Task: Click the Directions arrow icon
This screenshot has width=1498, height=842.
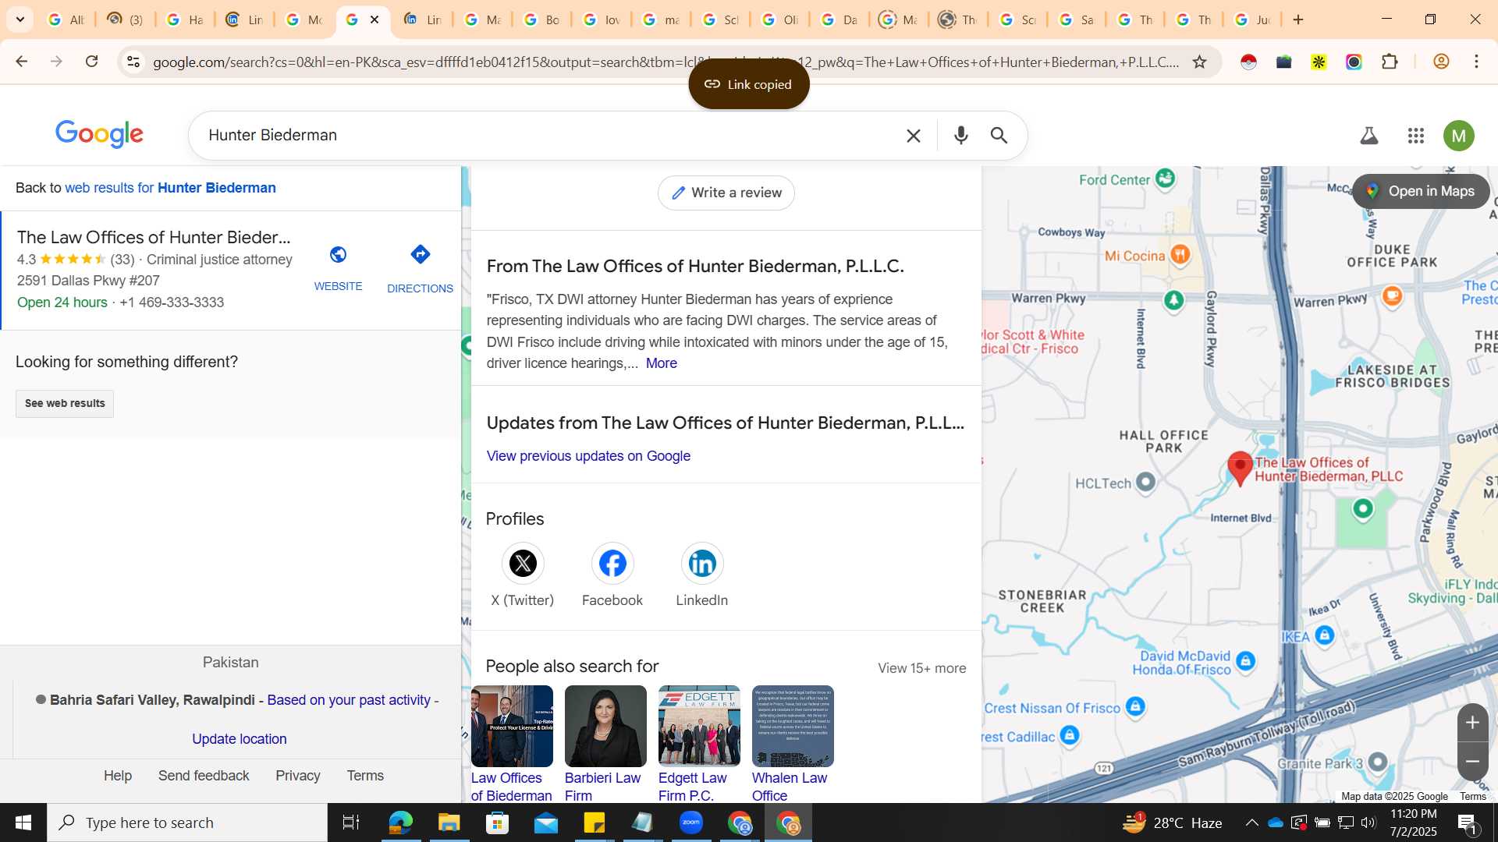Action: pyautogui.click(x=420, y=254)
